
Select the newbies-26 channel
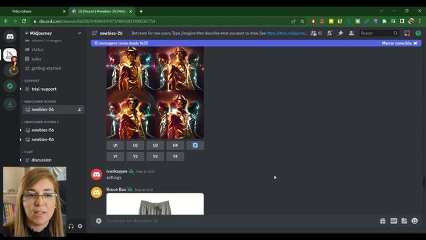coord(53,109)
